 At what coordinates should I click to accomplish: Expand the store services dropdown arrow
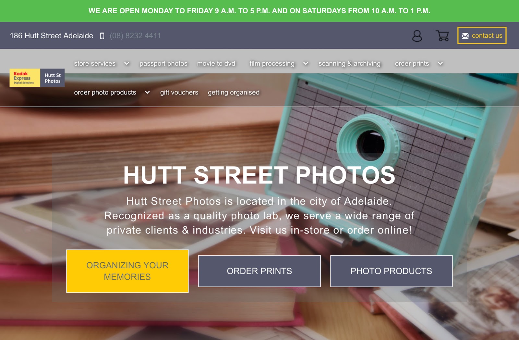pos(127,63)
